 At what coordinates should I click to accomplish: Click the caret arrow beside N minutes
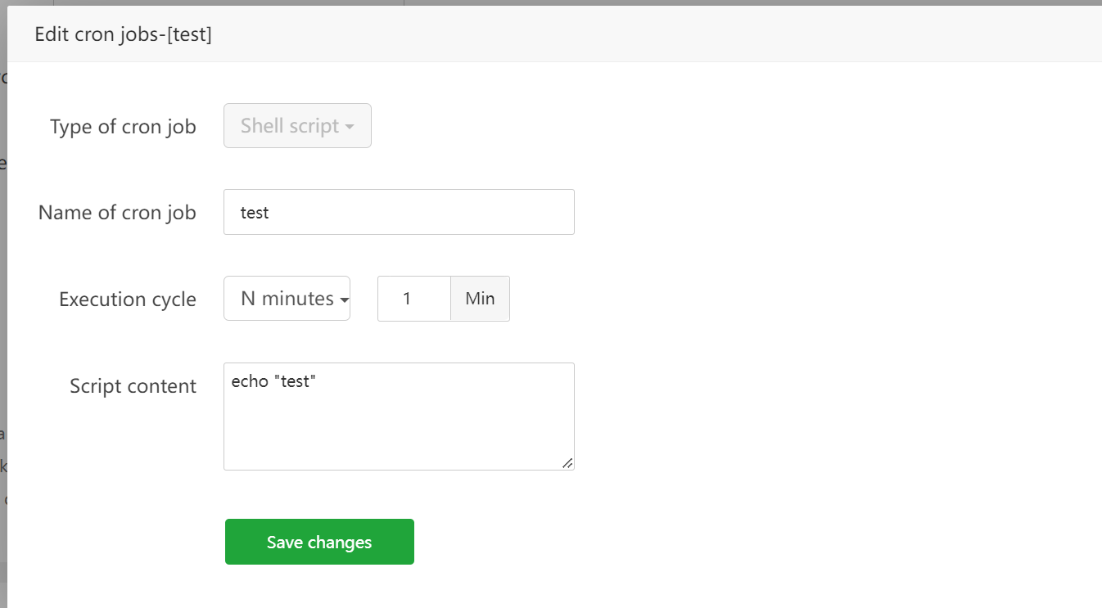345,300
